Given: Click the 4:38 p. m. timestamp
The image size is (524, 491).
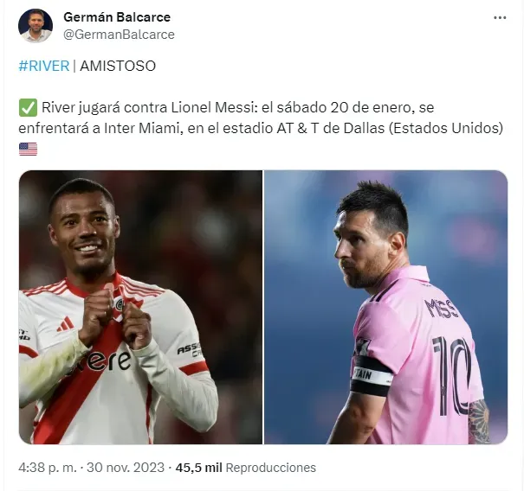Looking at the screenshot, I should (48, 468).
